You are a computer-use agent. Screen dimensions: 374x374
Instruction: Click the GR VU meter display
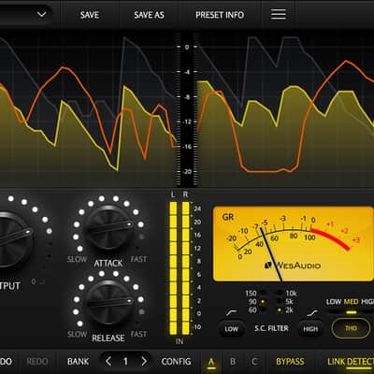(x=293, y=244)
